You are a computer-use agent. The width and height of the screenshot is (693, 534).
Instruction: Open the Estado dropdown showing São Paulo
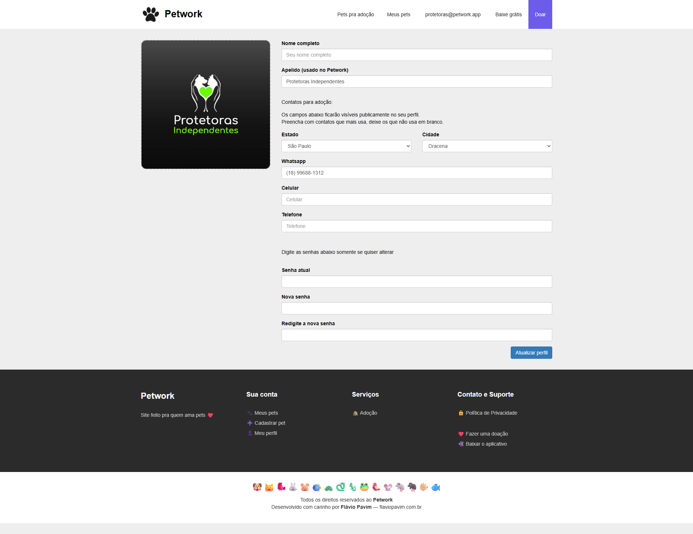(x=346, y=146)
